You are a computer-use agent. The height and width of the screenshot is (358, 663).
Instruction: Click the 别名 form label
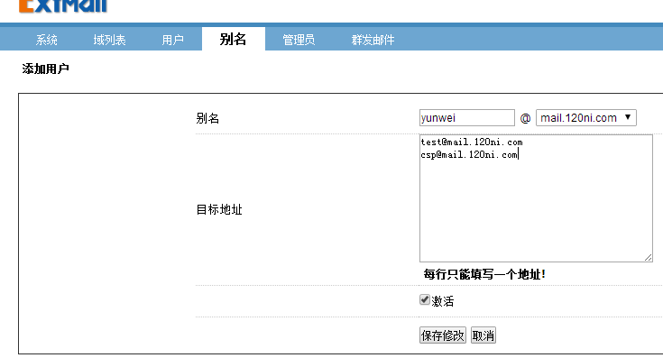click(x=207, y=118)
